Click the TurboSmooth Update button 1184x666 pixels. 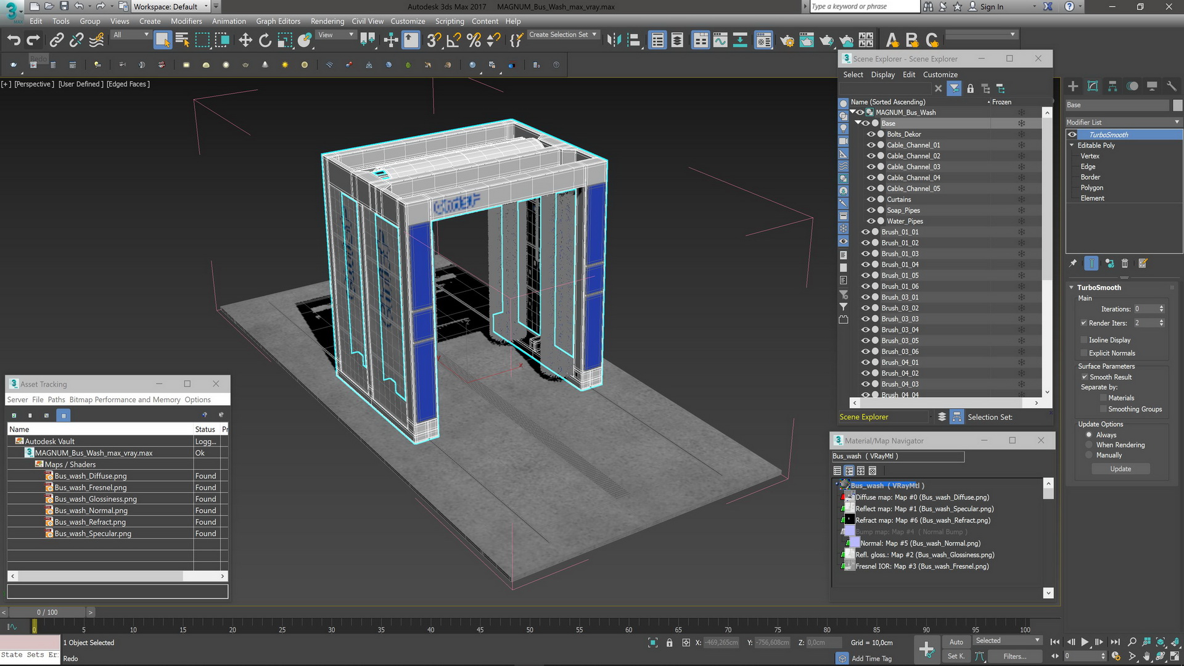click(1120, 469)
